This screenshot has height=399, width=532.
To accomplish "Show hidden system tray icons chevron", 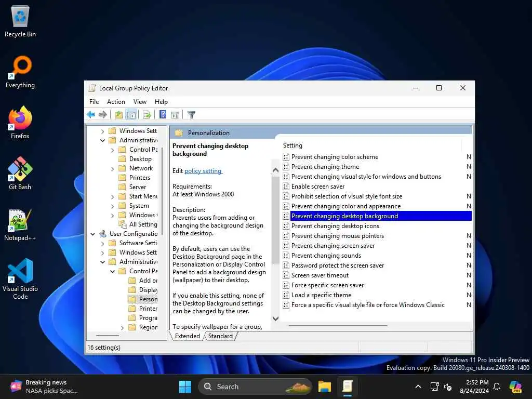I will tap(418, 387).
